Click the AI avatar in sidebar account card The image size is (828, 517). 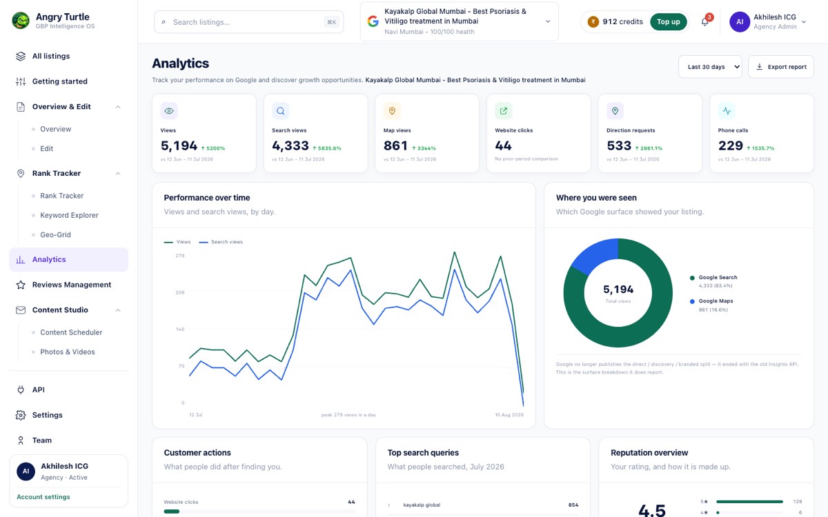coord(26,472)
